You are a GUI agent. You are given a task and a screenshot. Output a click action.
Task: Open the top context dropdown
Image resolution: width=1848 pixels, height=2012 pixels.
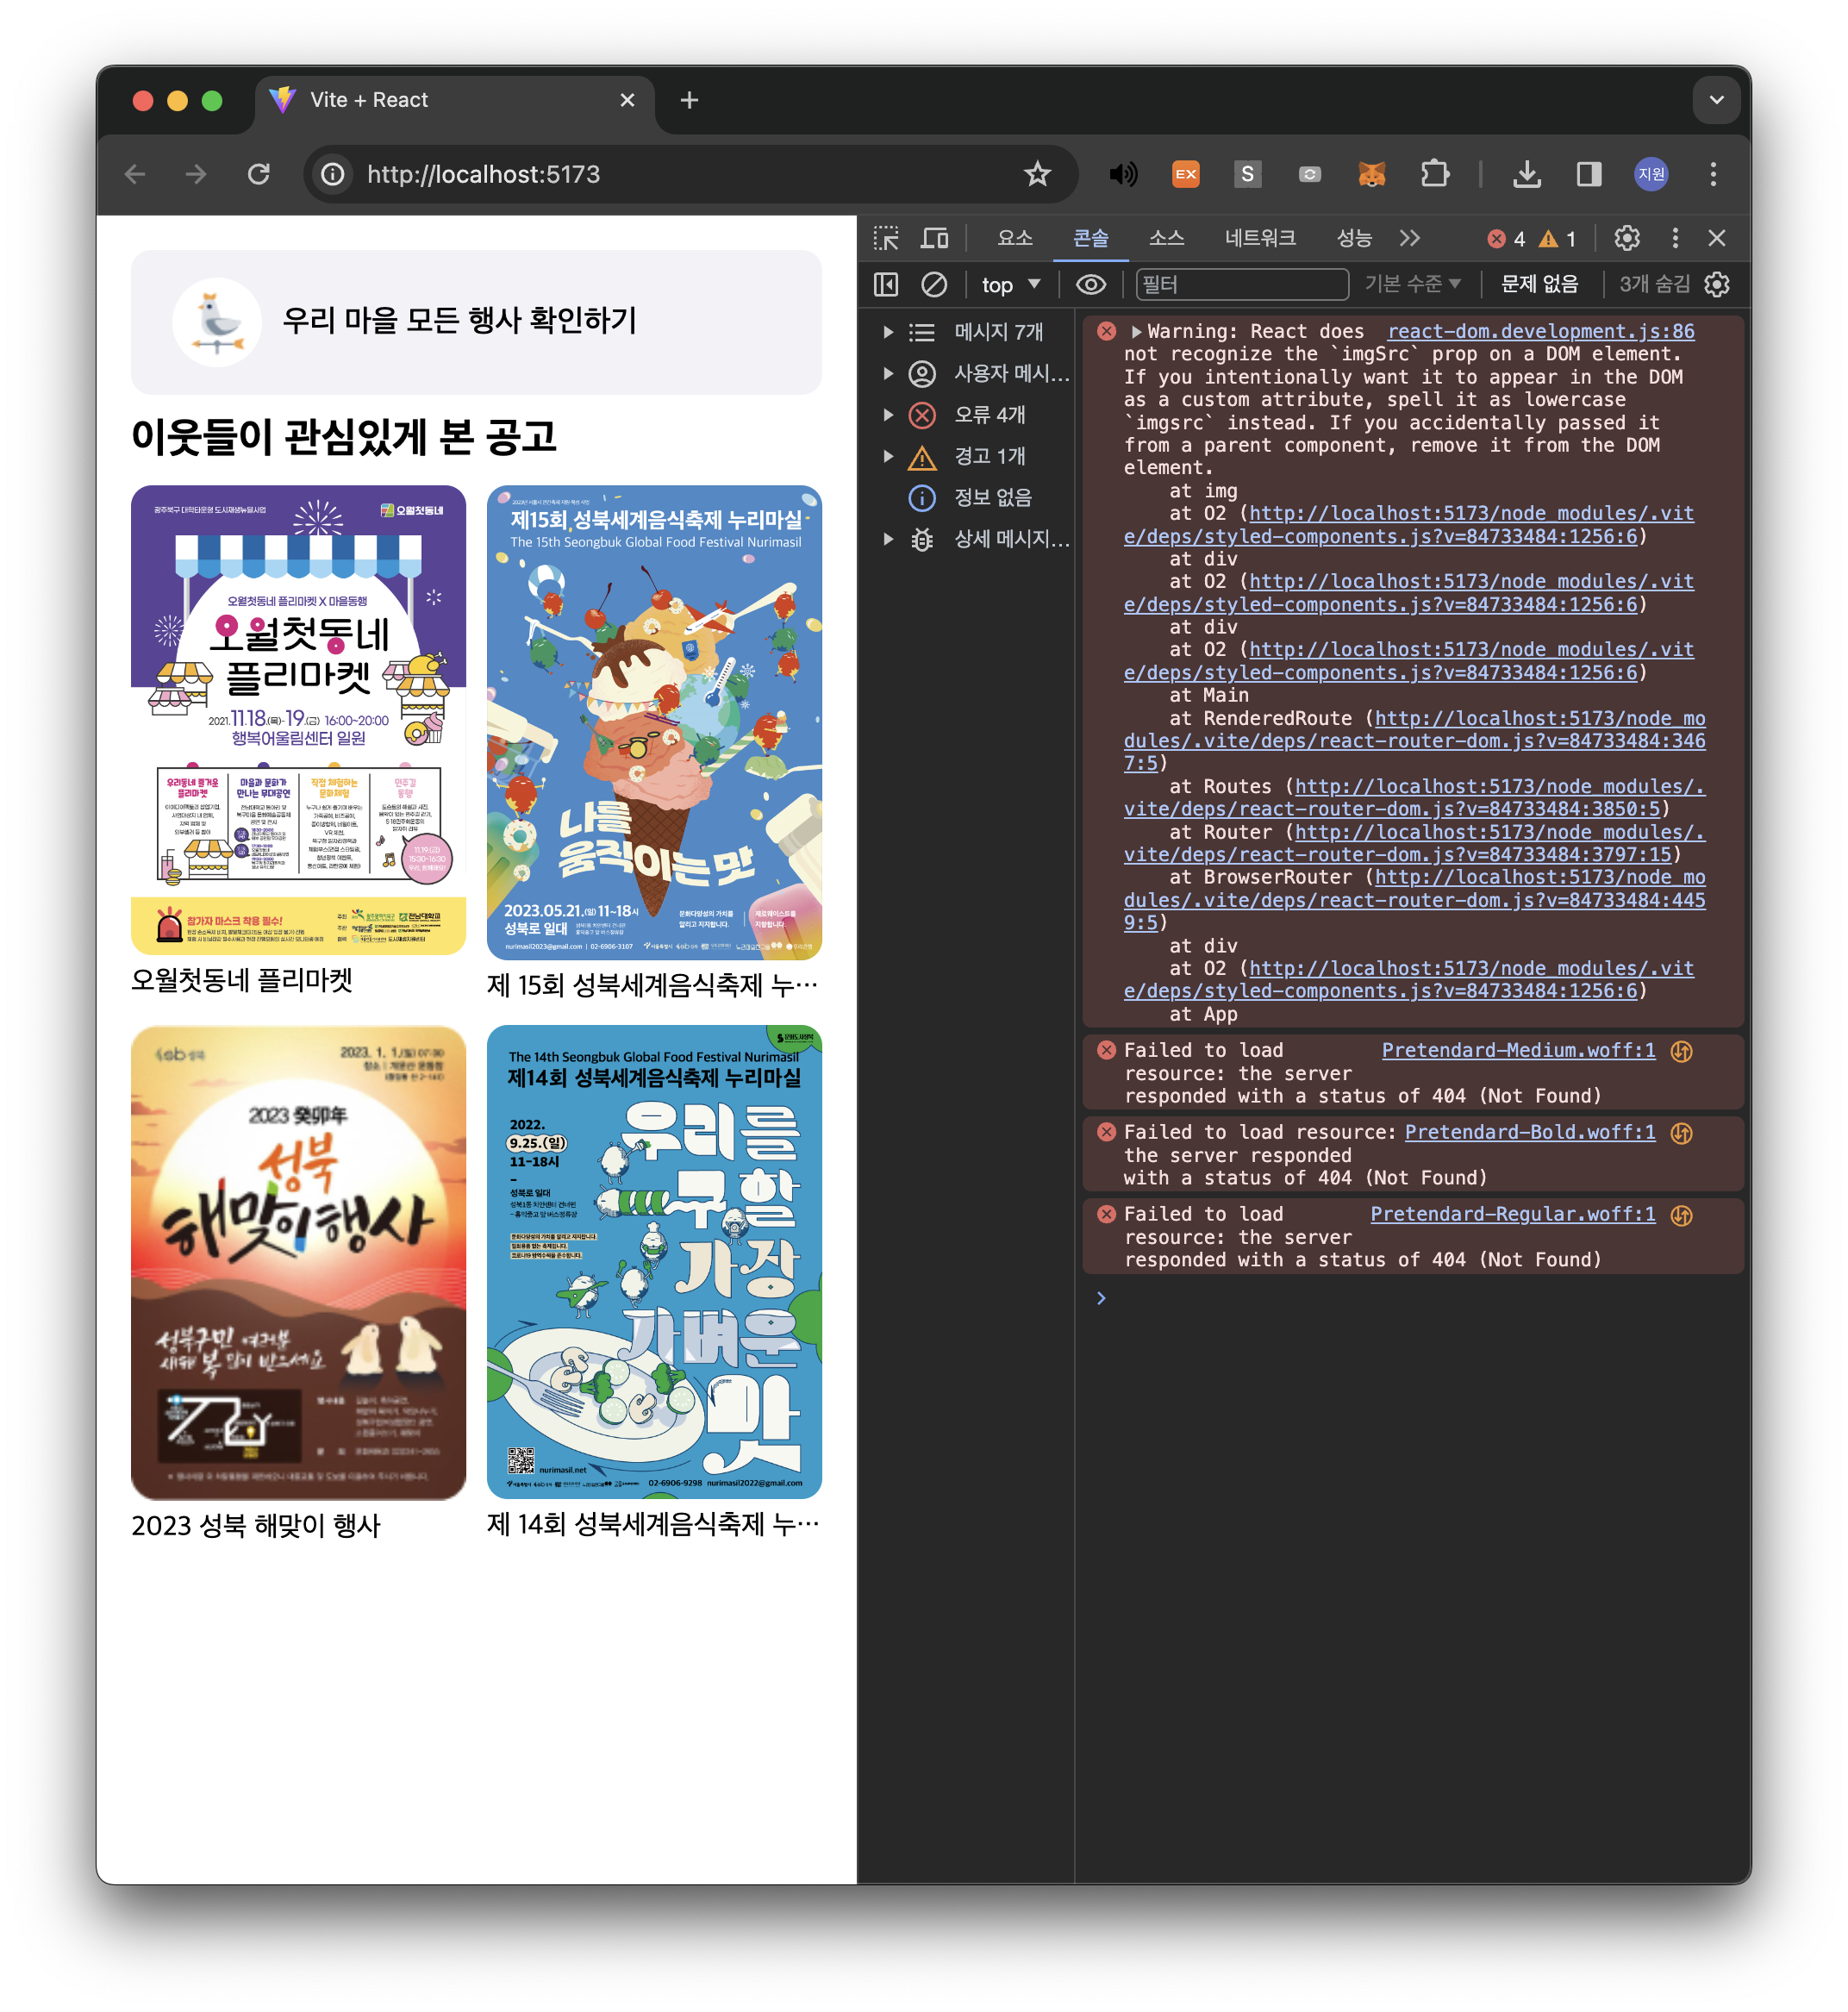pyautogui.click(x=1011, y=285)
